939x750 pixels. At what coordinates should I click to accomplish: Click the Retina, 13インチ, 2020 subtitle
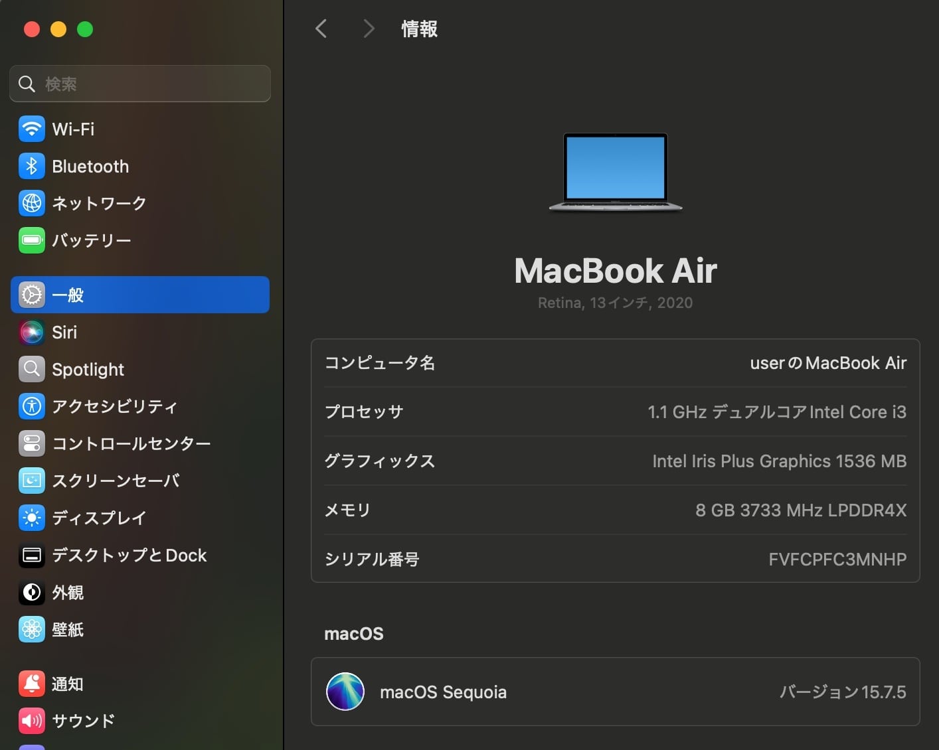(616, 303)
